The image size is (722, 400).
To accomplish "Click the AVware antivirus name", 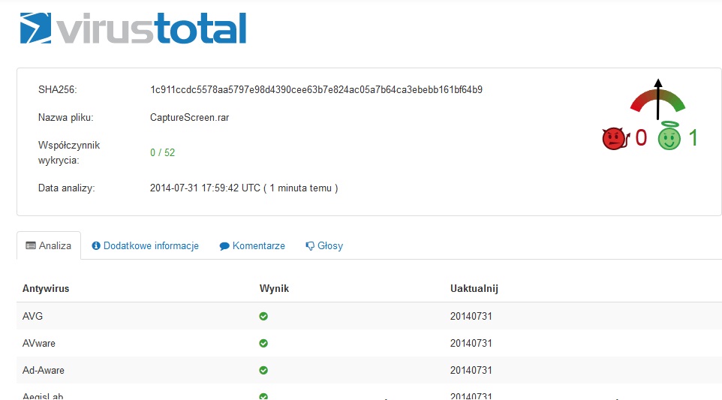I will [39, 344].
